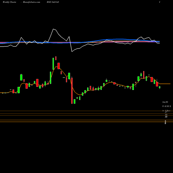Click the last green candle at the chart's right end
173x173 pixels.
tap(160, 87)
